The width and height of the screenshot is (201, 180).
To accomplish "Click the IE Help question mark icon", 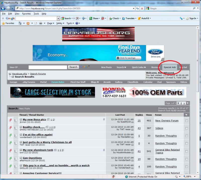I will tap(77, 23).
